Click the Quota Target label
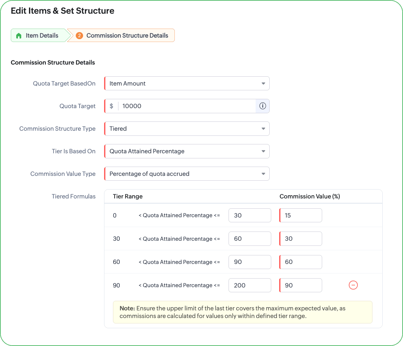403x346 pixels. point(77,106)
